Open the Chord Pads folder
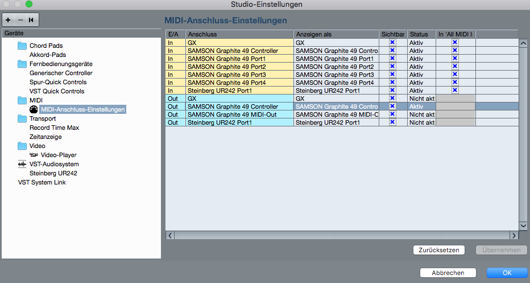 pyautogui.click(x=22, y=46)
